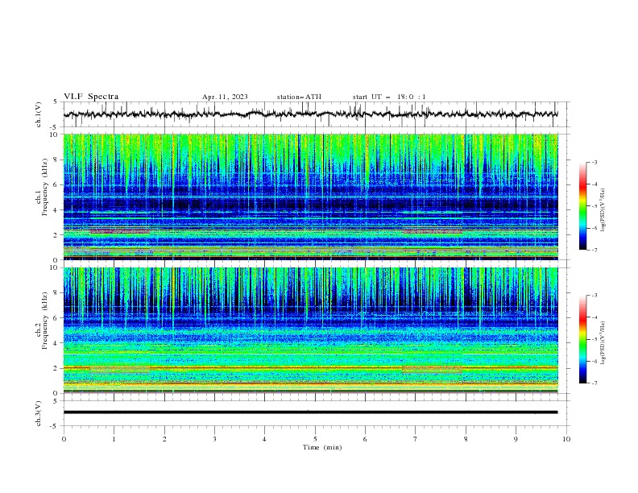Click the "start UT = 18:0 :1" text
638x493 pixels.
389,97
